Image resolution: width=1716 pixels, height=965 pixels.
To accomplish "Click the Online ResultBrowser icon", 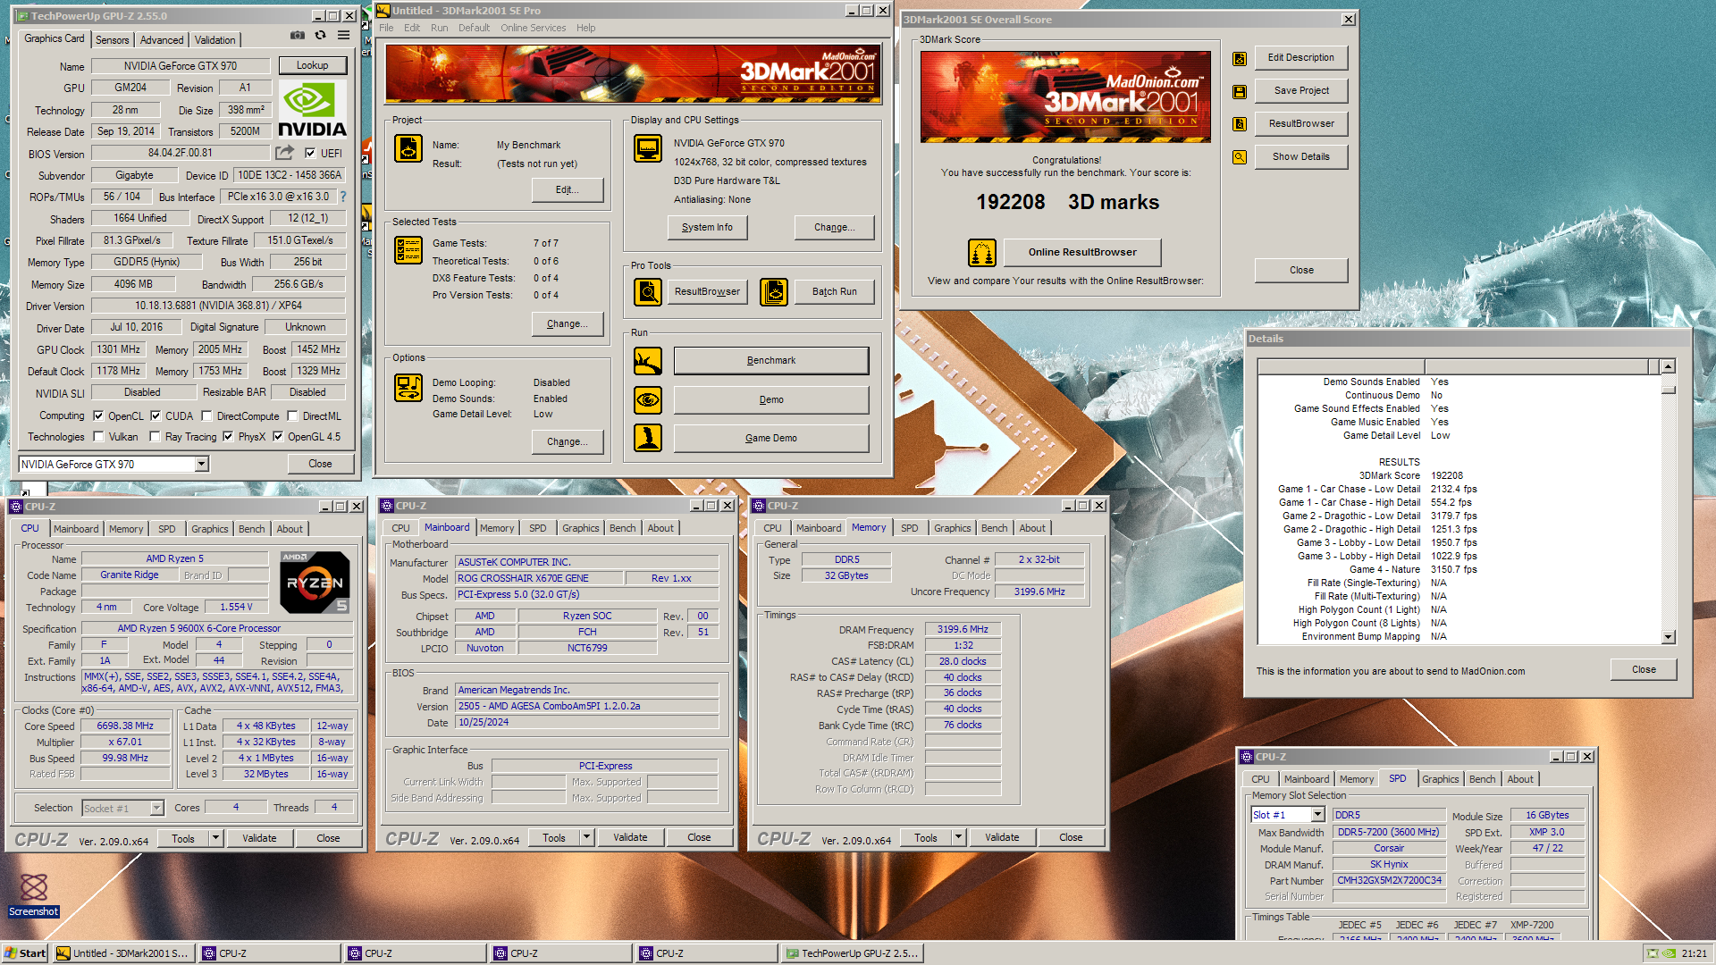I will 982,253.
